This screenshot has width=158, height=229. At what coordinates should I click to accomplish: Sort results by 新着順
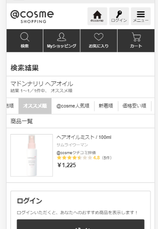pos(106,106)
